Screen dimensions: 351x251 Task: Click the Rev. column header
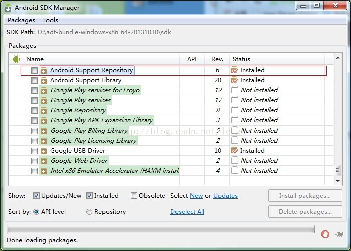click(x=217, y=59)
